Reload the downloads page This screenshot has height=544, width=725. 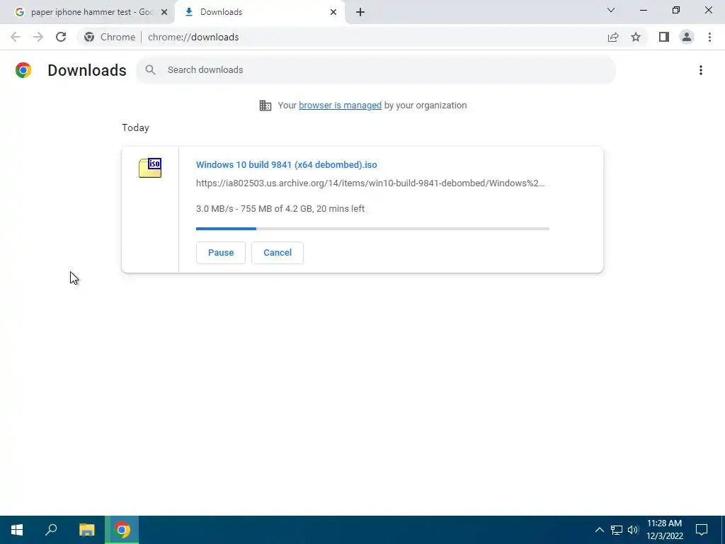(x=61, y=37)
